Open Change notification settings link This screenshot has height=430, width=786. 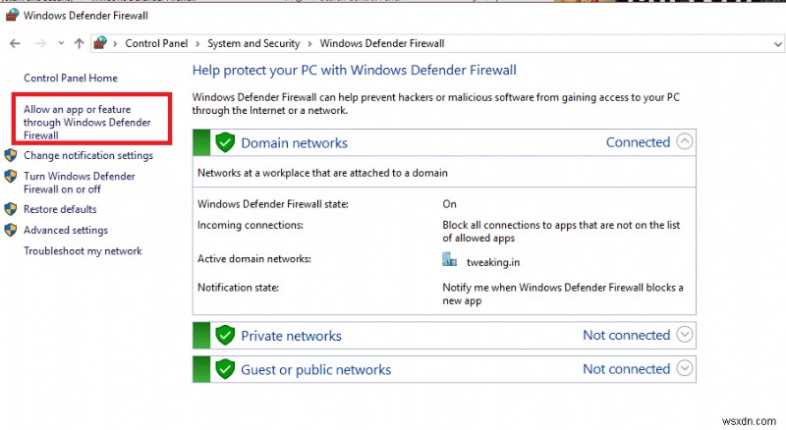[88, 155]
